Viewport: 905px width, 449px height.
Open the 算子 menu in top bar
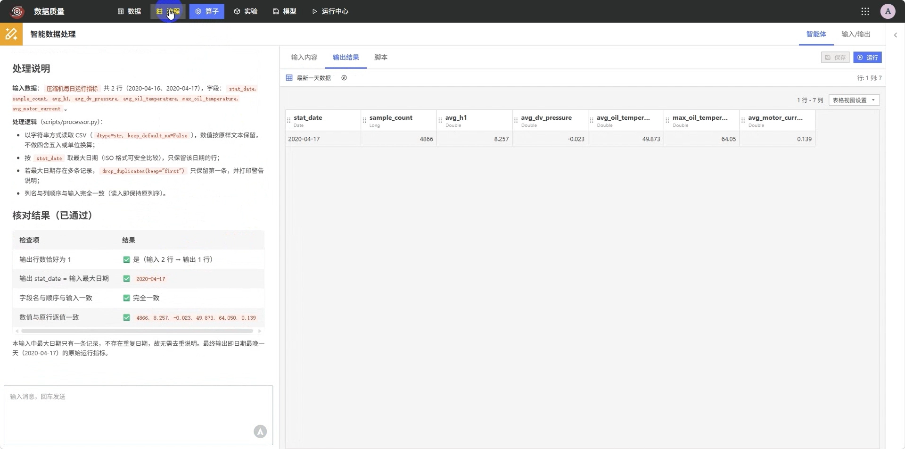(x=207, y=11)
